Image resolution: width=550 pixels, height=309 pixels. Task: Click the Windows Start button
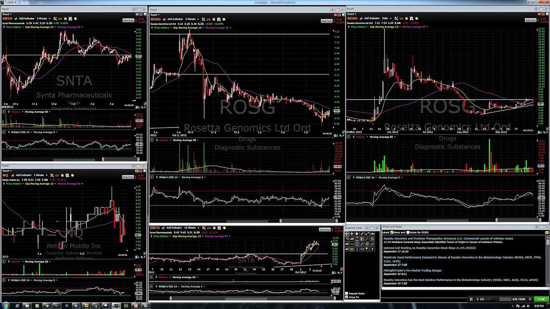[x=6, y=306]
